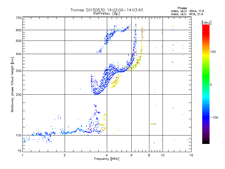Click the 4 MHz tick label on x-axis
Screen dimensions: 225x169
tap(107, 155)
